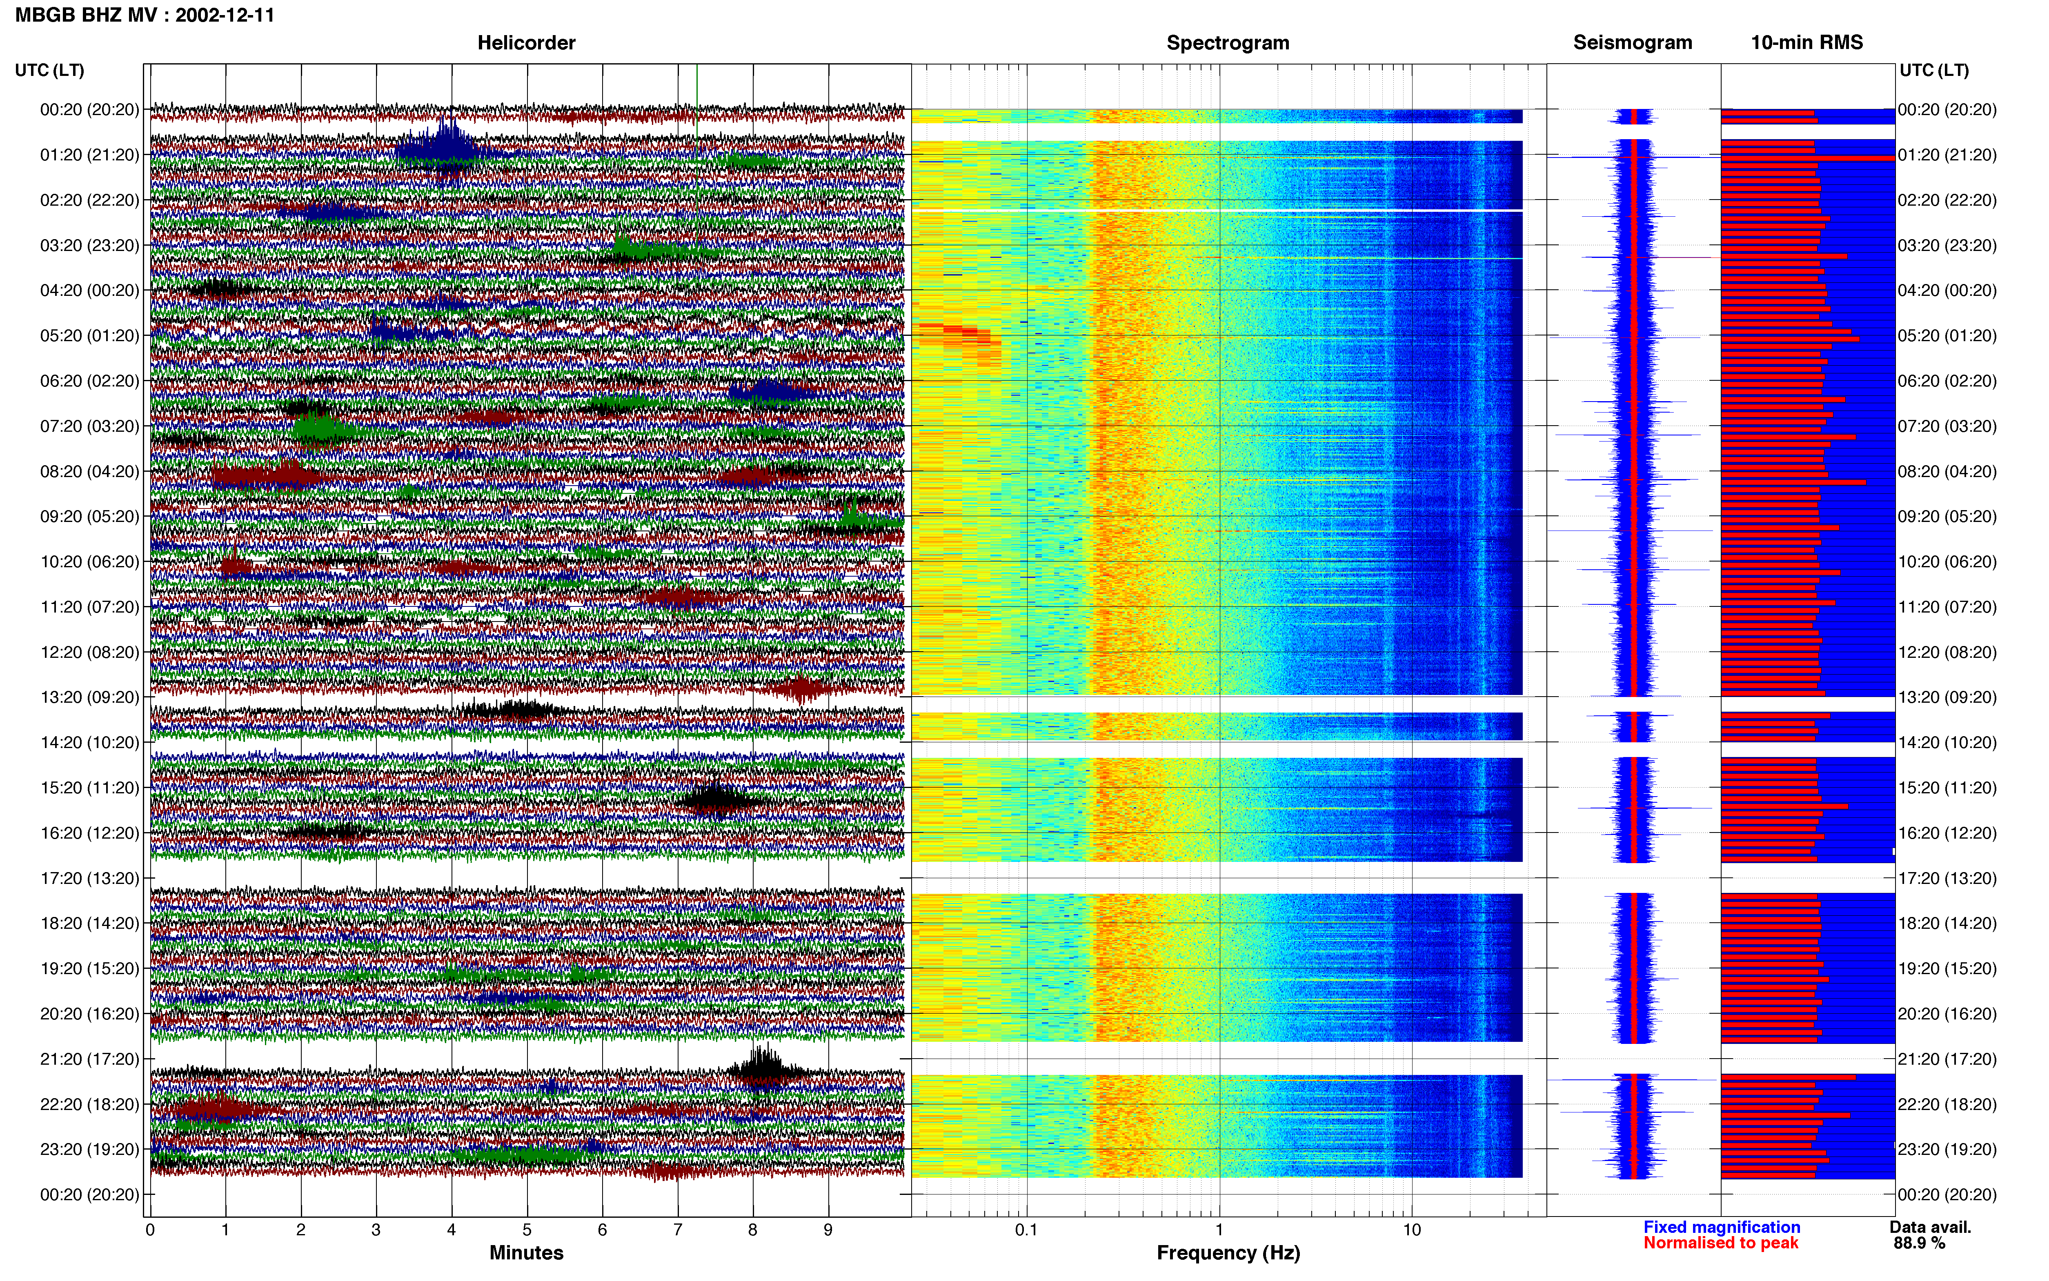This screenshot has width=2049, height=1281.
Task: Click the '5' minutes axis tick label
Action: click(527, 1229)
